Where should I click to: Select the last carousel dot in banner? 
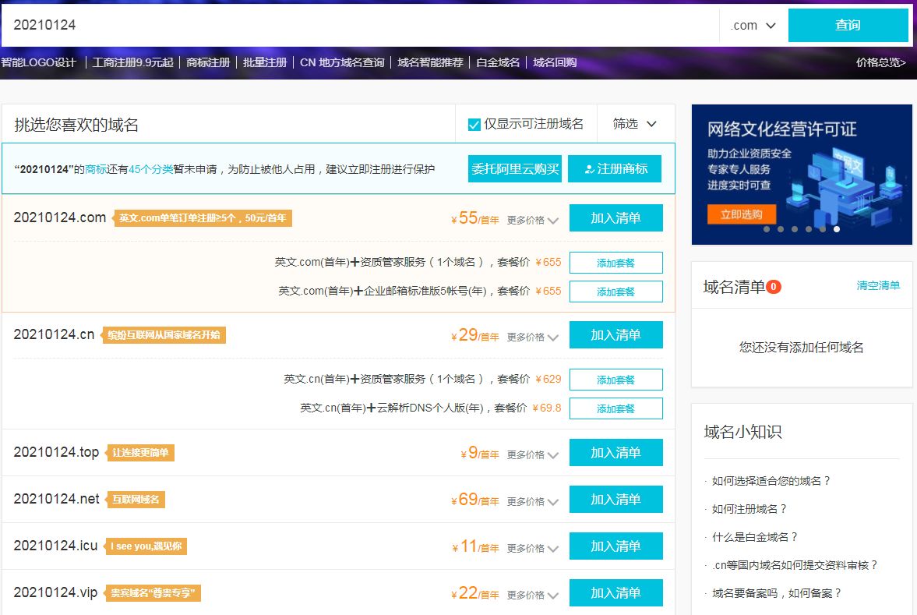837,228
